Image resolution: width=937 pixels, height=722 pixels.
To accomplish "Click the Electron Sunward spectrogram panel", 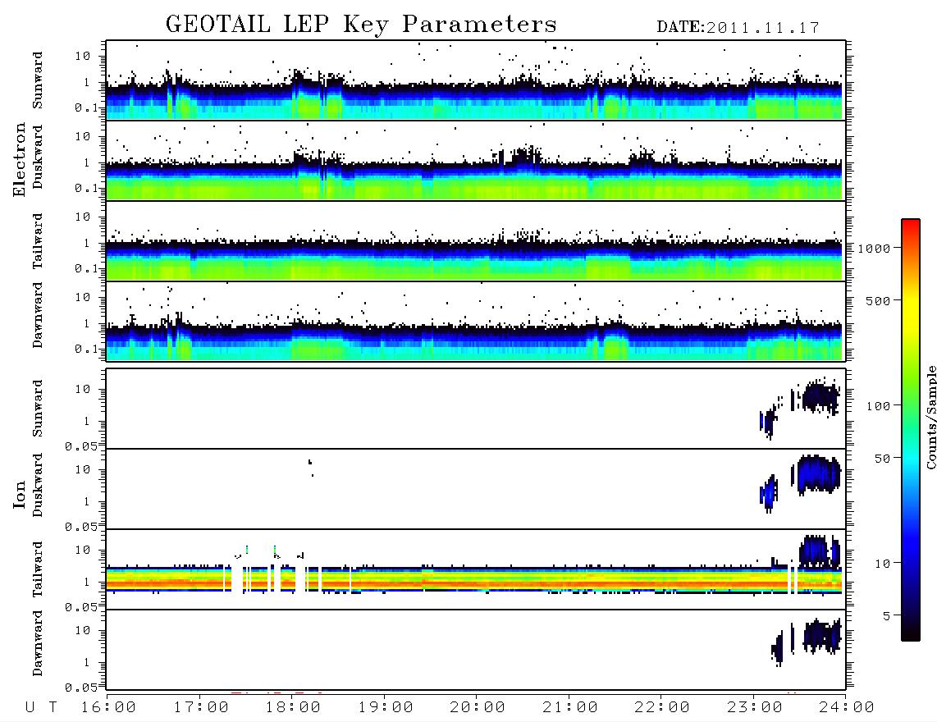I will 476,80.
